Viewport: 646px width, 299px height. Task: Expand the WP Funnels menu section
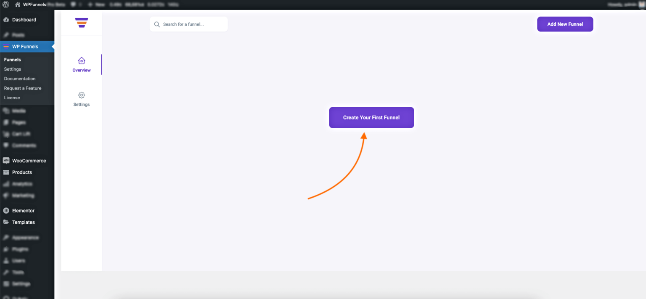pos(24,46)
